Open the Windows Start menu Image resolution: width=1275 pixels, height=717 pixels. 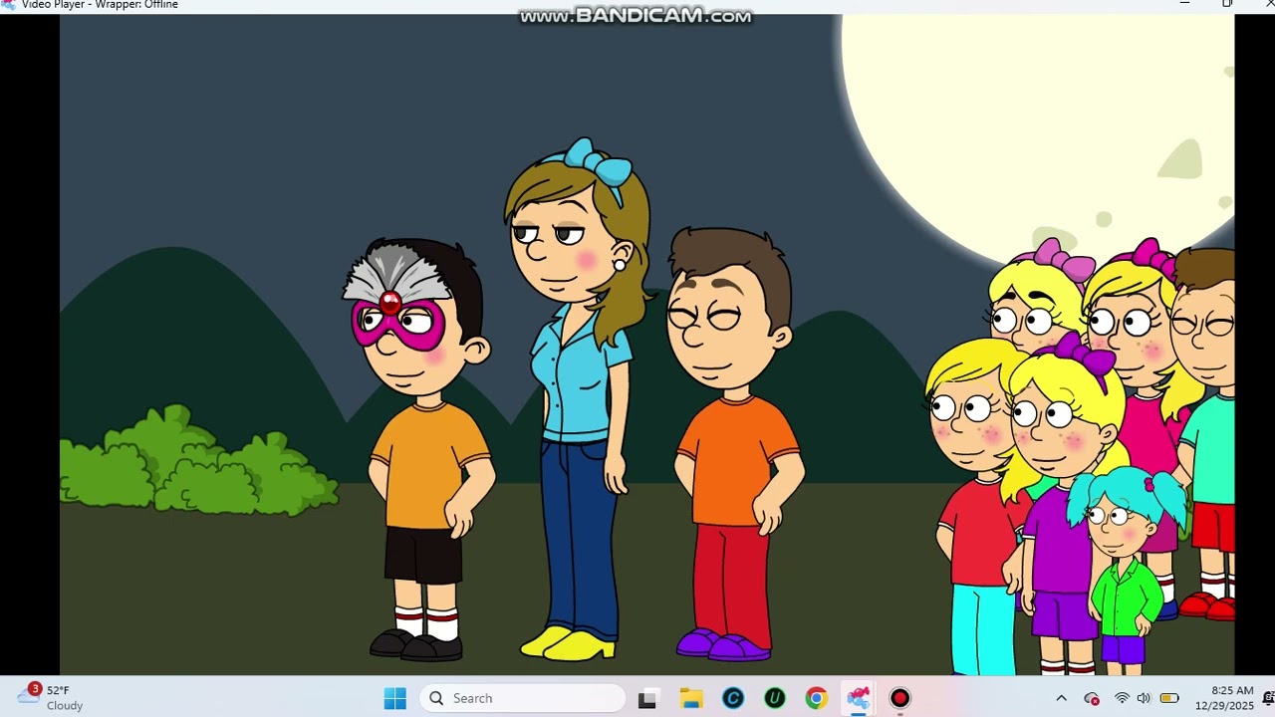click(395, 698)
